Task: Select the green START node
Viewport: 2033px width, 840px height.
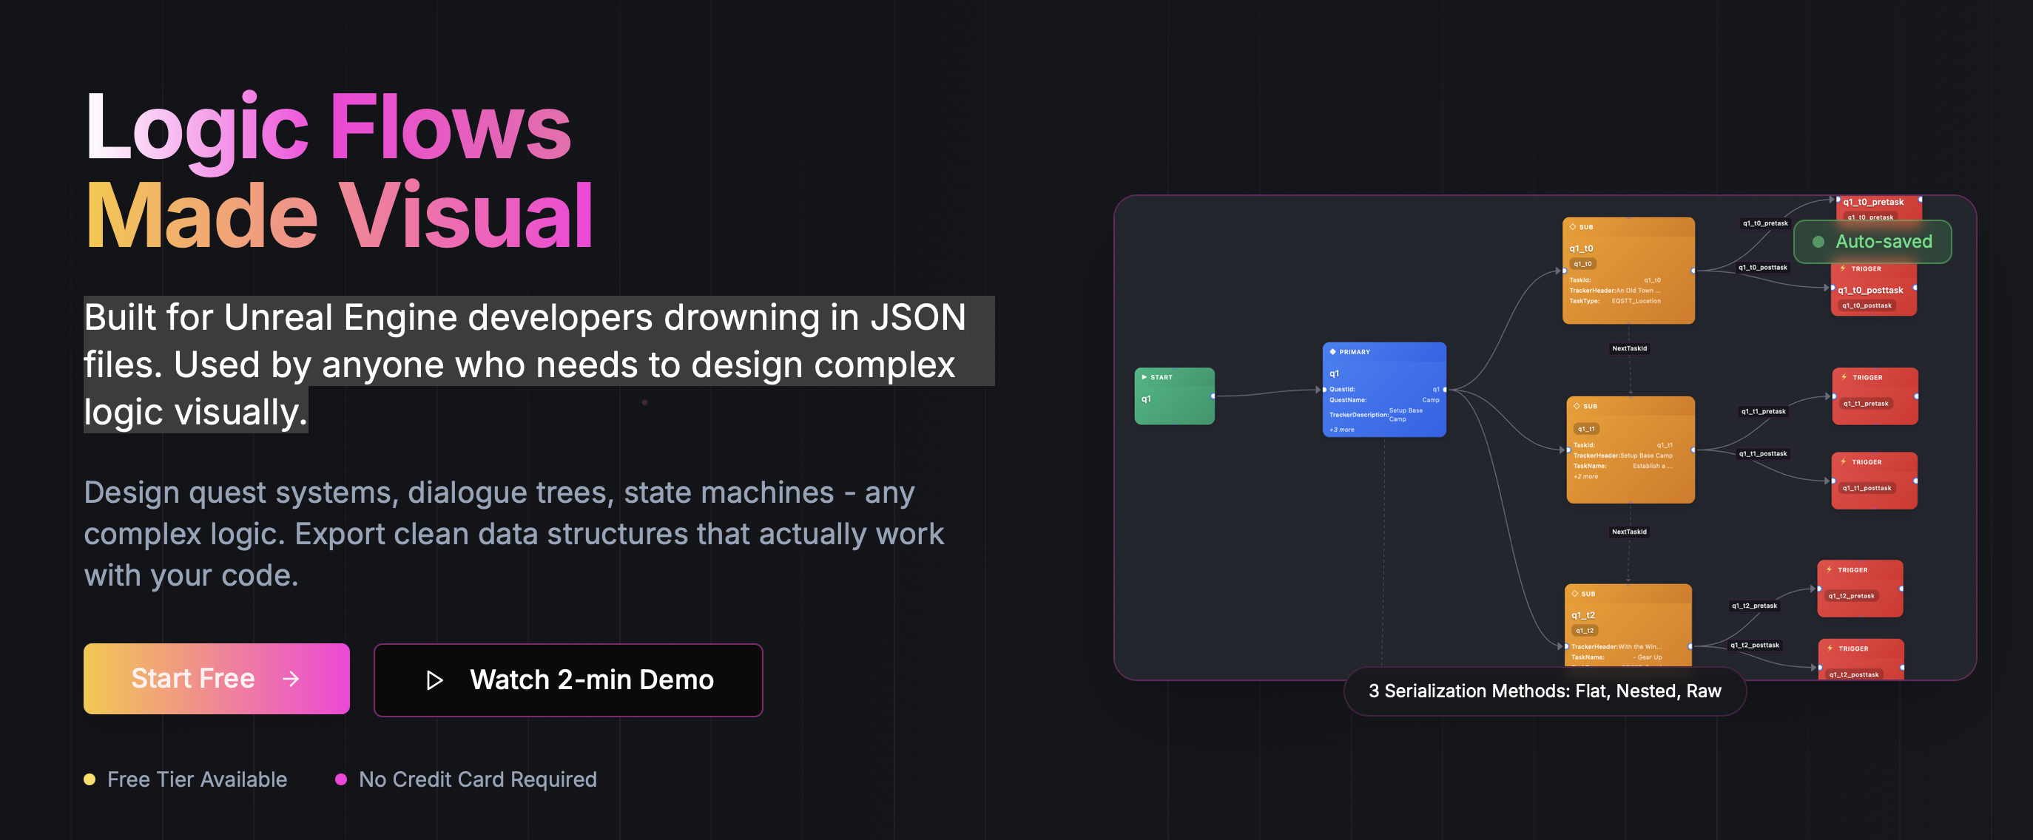Action: [1174, 396]
